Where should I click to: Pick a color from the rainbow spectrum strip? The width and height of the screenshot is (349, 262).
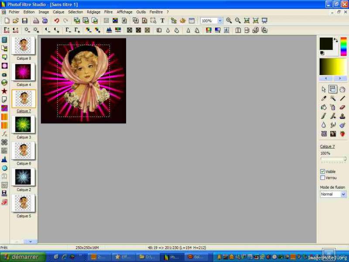point(343,47)
